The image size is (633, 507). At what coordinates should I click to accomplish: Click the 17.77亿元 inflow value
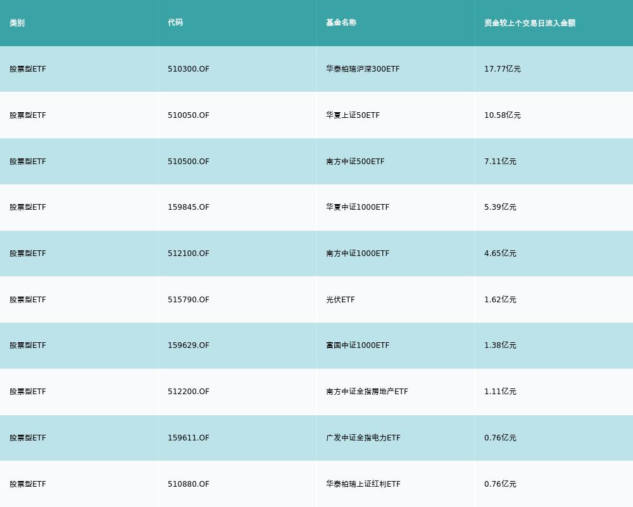tap(502, 68)
